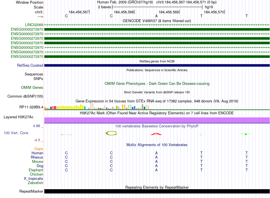
Task: Click the H3K27Ac Mark track title
Action: (x=157, y=113)
